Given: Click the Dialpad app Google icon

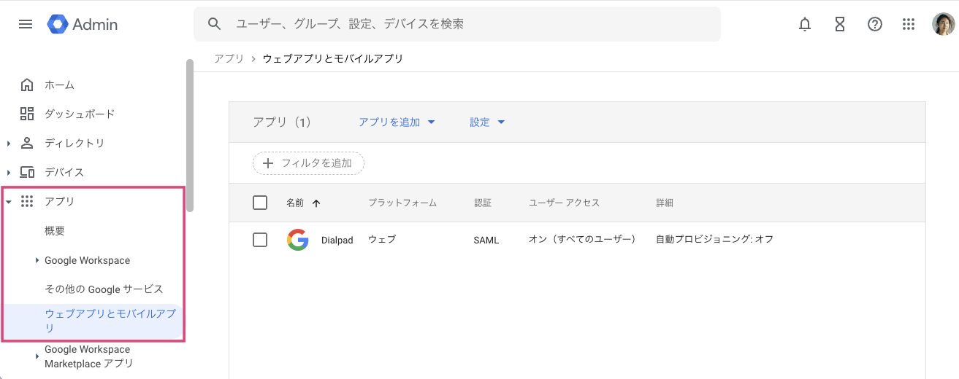Looking at the screenshot, I should click(x=297, y=240).
